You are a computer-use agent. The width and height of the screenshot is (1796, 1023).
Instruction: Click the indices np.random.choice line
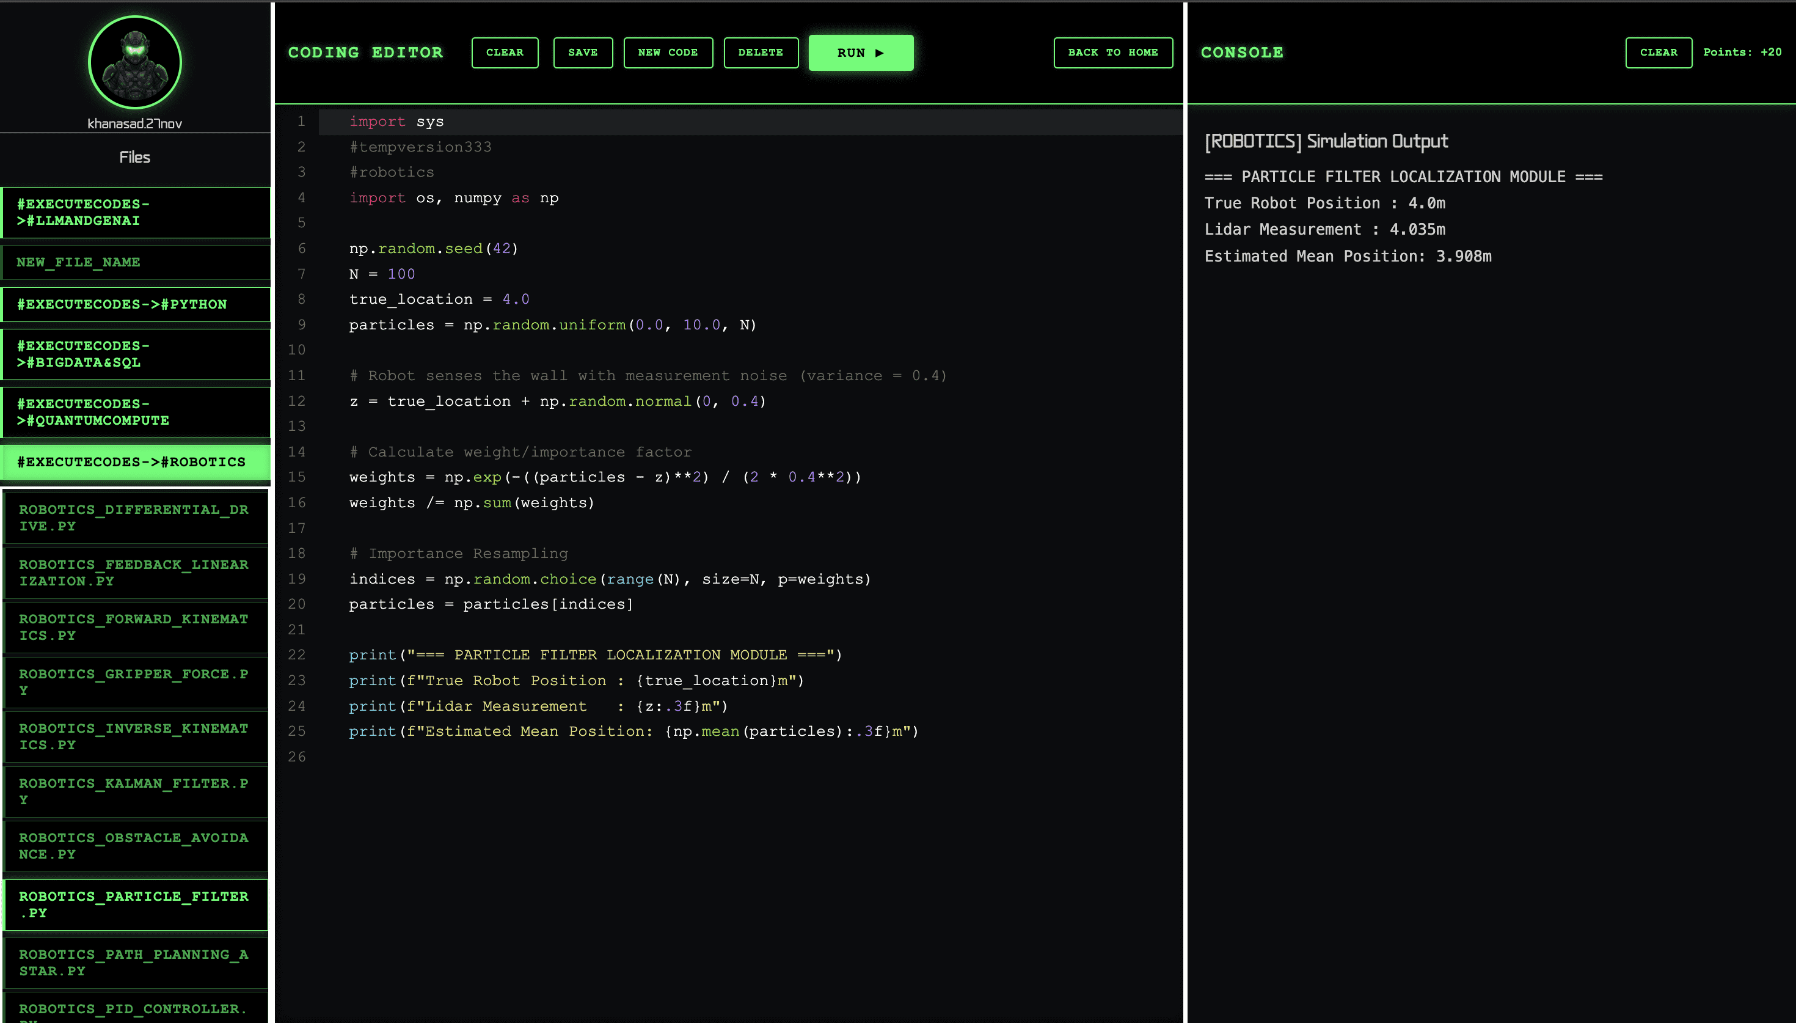[610, 579]
